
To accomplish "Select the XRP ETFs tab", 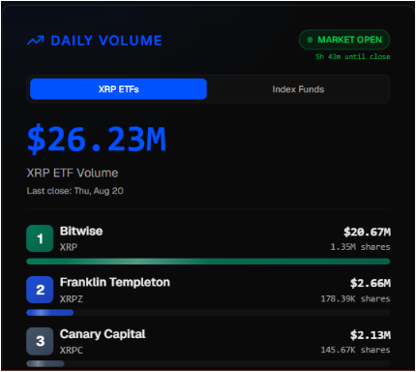I will (118, 89).
